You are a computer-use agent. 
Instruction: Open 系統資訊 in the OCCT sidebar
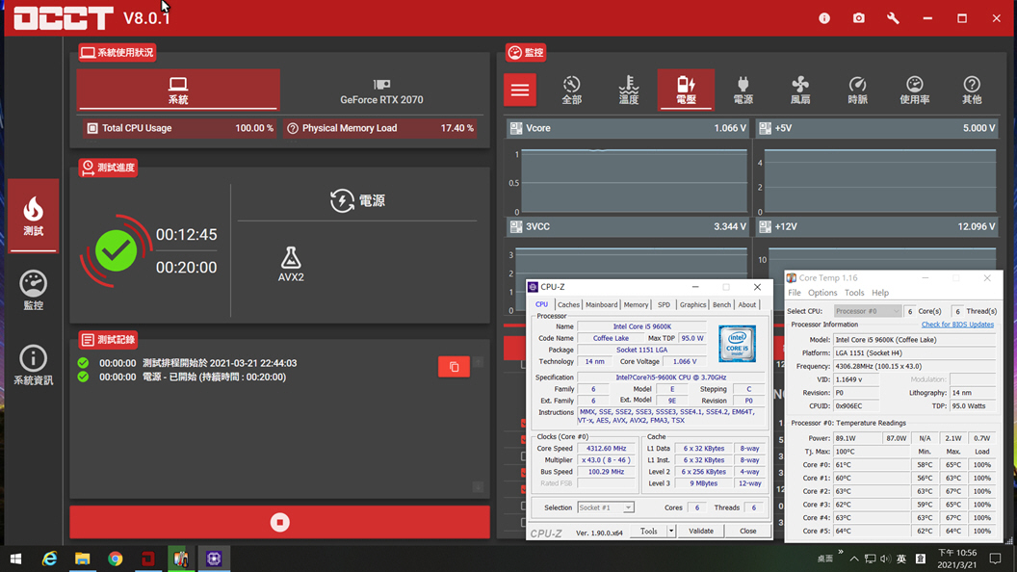(33, 365)
